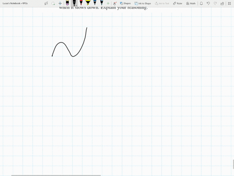Redo the last action
The width and height of the screenshot is (234, 176).
tap(215, 3)
